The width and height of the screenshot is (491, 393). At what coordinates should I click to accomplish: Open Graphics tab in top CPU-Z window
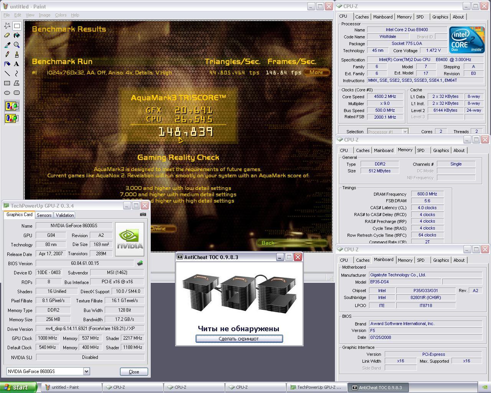[440, 17]
